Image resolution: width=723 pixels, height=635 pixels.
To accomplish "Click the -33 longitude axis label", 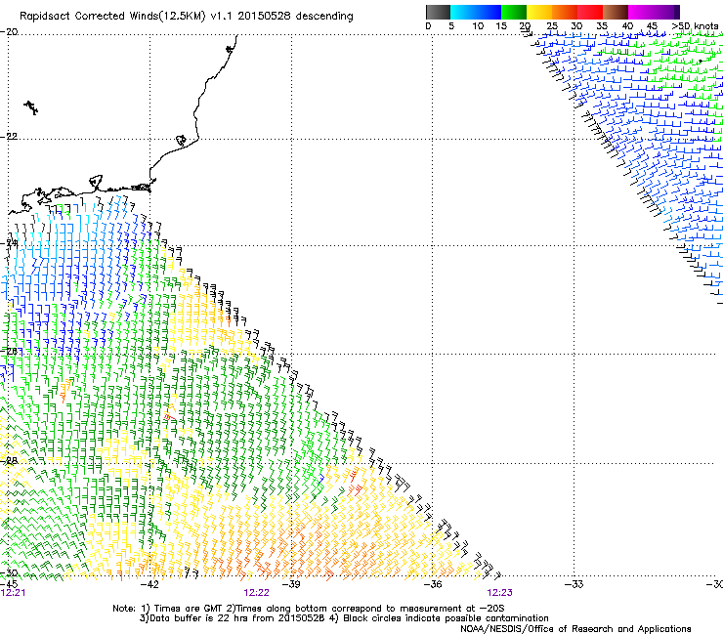I will click(x=574, y=584).
